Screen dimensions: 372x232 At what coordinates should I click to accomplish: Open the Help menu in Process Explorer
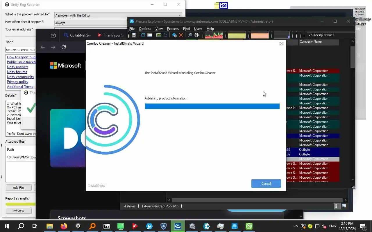pos(210,29)
